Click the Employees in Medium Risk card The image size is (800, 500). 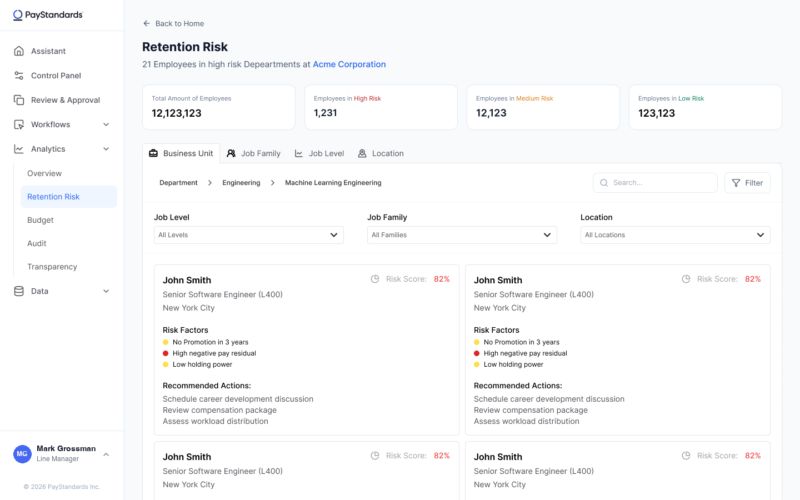coord(543,107)
